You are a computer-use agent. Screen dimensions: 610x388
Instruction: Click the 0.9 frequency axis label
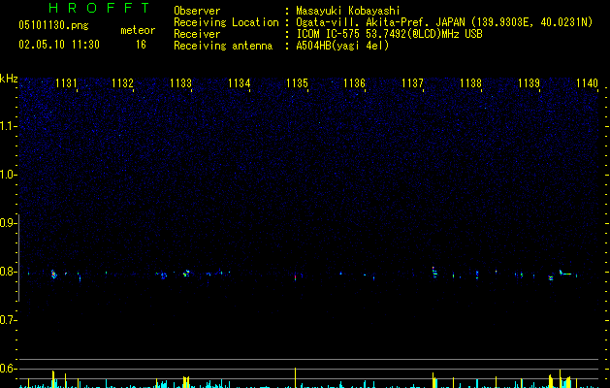click(x=8, y=223)
